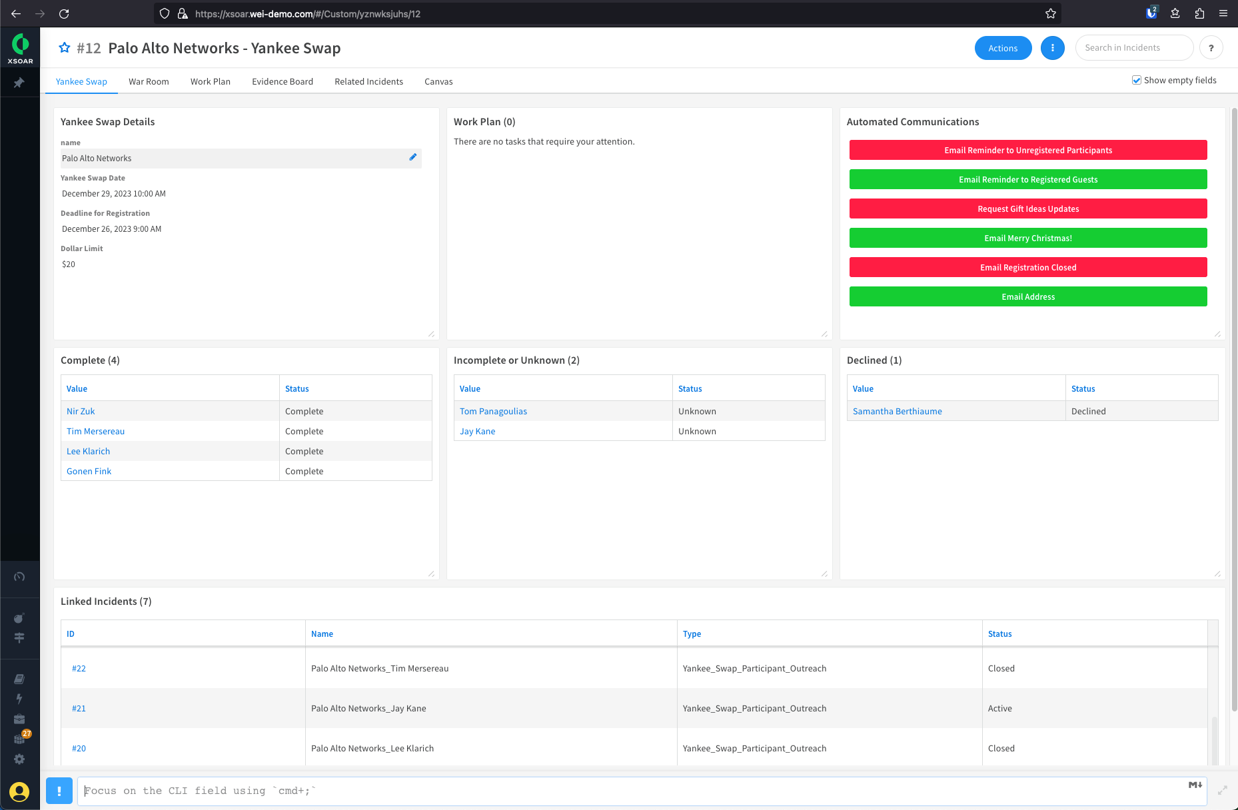The height and width of the screenshot is (810, 1238).
Task: Star the Yankee Swap incident
Action: point(64,47)
